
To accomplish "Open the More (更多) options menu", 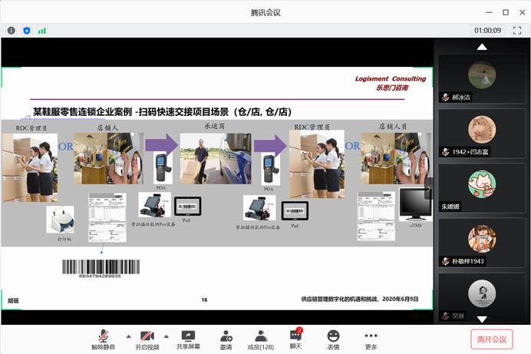I will point(371,339).
